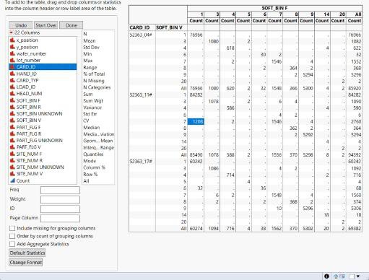Toggle Include missing for grouping columns

pyautogui.click(x=12, y=228)
